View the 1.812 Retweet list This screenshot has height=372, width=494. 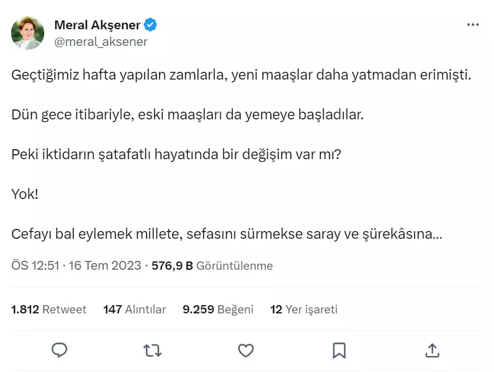[49, 310]
